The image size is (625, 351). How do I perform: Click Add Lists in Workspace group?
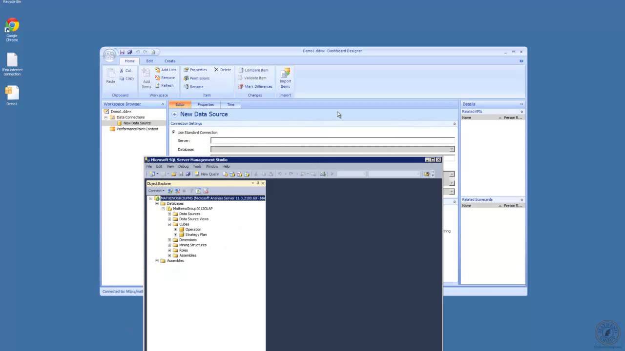(x=166, y=70)
